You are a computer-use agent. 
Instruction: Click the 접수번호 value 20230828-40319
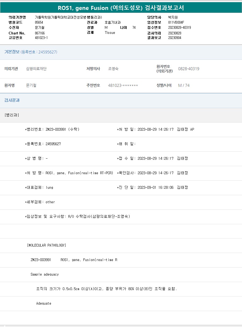point(179,28)
